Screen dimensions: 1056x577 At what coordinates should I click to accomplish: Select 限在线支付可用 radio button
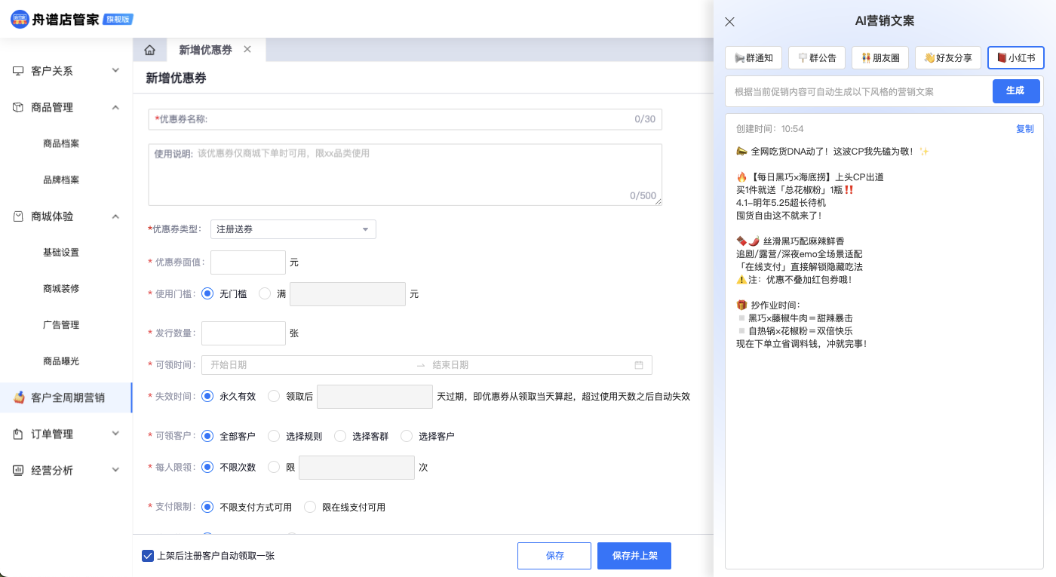(x=310, y=507)
